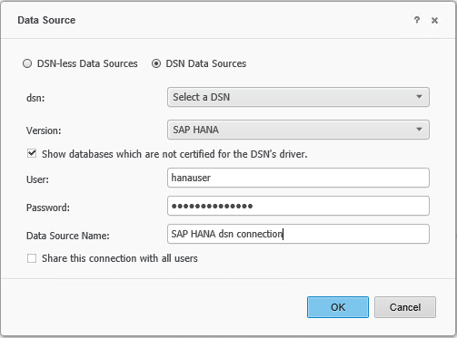Click into the Password field

pos(298,206)
